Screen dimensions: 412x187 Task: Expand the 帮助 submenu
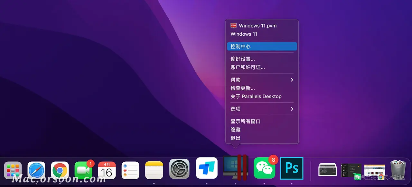[x=262, y=80]
